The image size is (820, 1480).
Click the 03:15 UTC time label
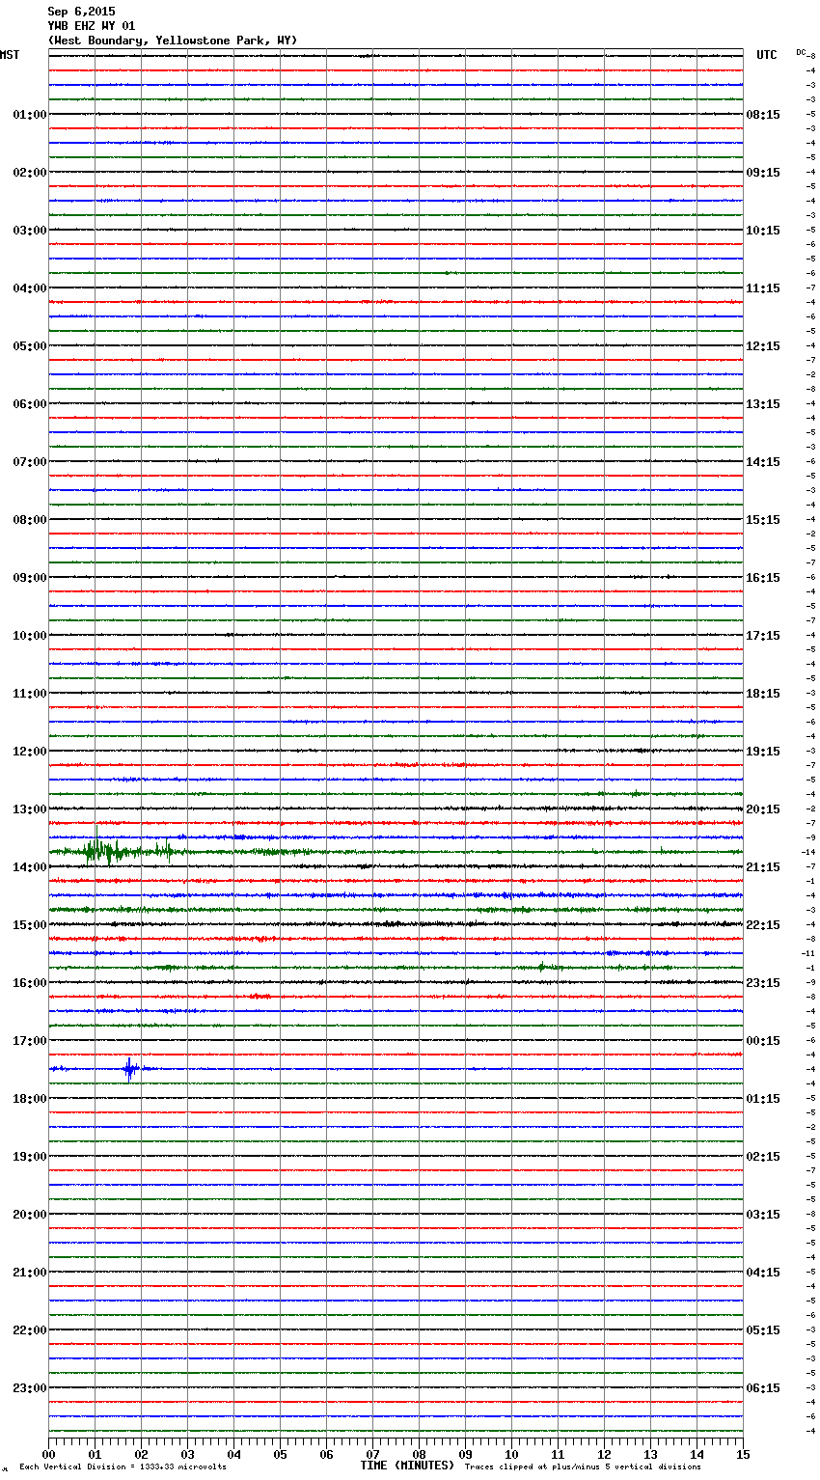point(763,1215)
